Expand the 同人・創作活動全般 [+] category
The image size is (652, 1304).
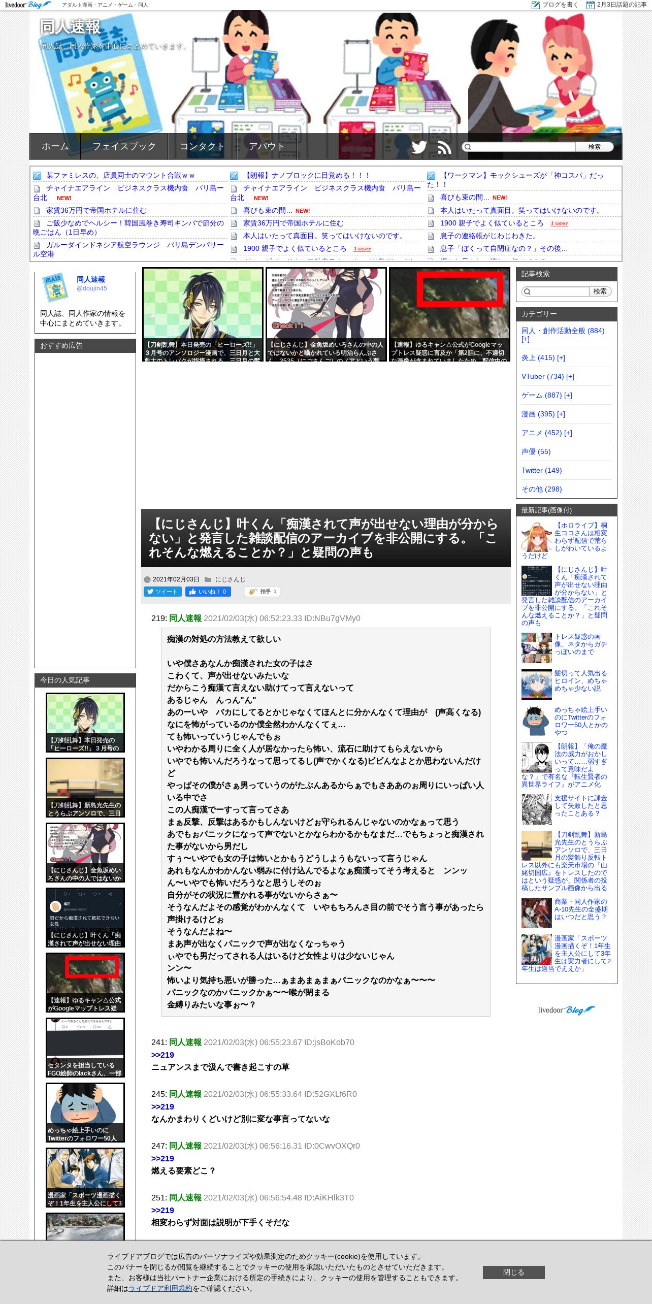[x=526, y=339]
